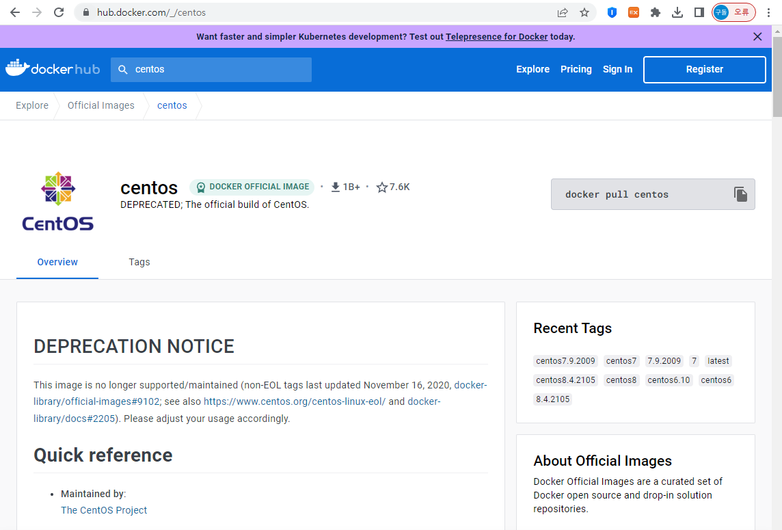The image size is (782, 530).
Task: Click the Register button
Action: [x=704, y=69]
